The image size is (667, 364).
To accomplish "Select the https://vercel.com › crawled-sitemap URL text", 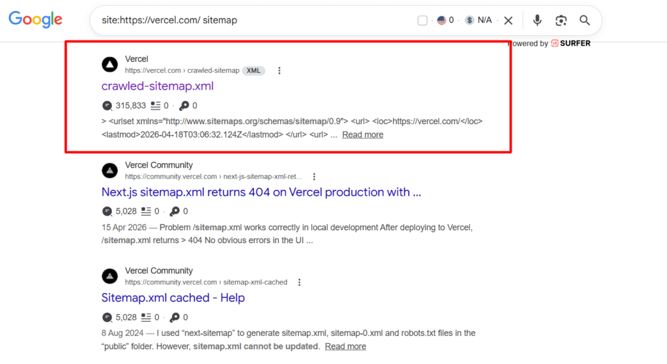I will point(182,70).
